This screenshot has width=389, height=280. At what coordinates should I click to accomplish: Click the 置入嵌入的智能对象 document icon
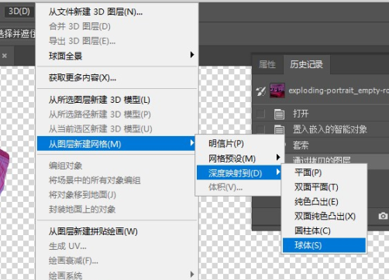point(279,129)
